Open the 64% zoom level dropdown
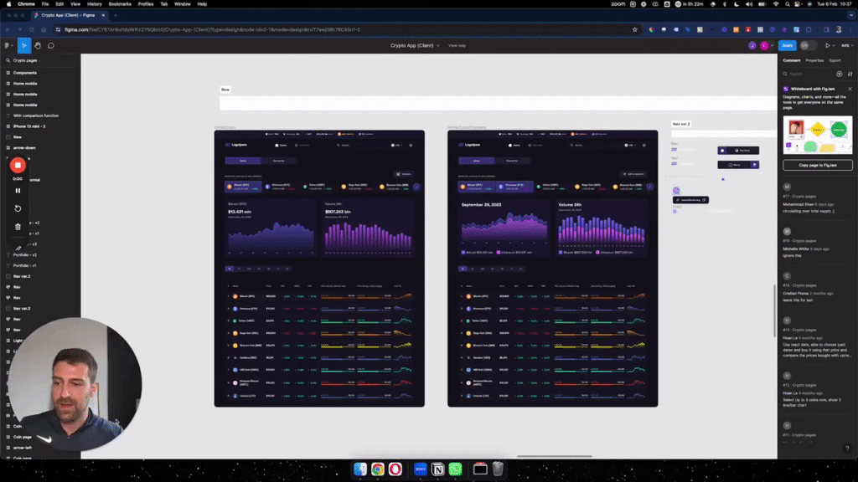The image size is (858, 482). coord(845,46)
